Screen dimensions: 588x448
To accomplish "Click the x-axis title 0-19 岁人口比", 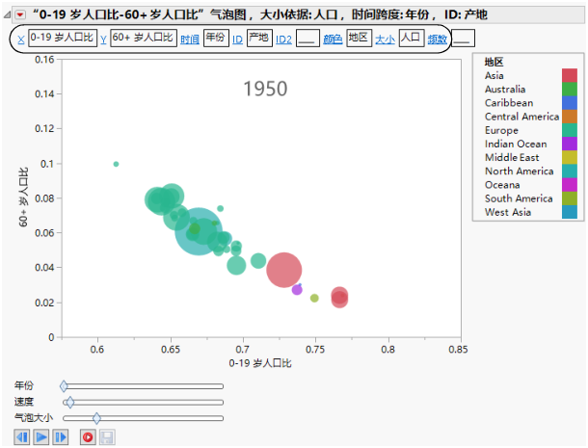I will [260, 363].
